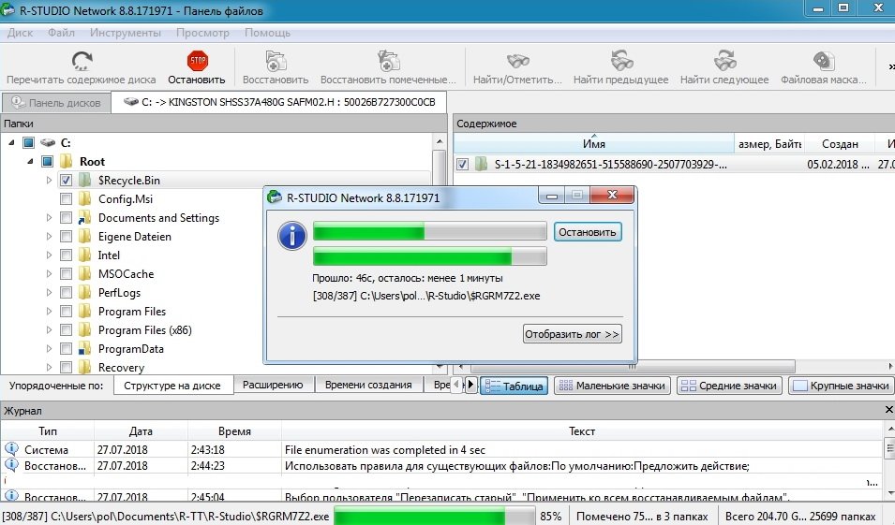Click the Config.Msi folder icon
895x525 pixels.
(85, 199)
